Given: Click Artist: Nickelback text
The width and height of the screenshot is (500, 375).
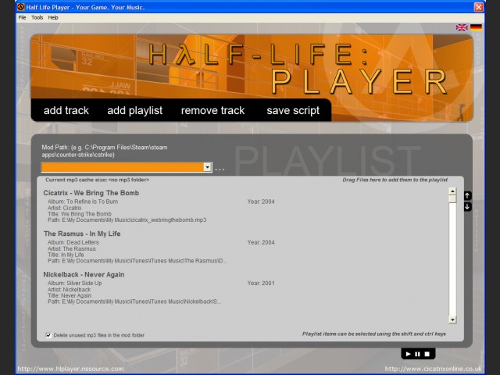Looking at the screenshot, I should [69, 290].
